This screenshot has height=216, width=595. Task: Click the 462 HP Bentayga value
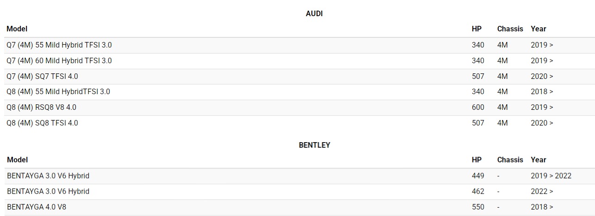478,191
